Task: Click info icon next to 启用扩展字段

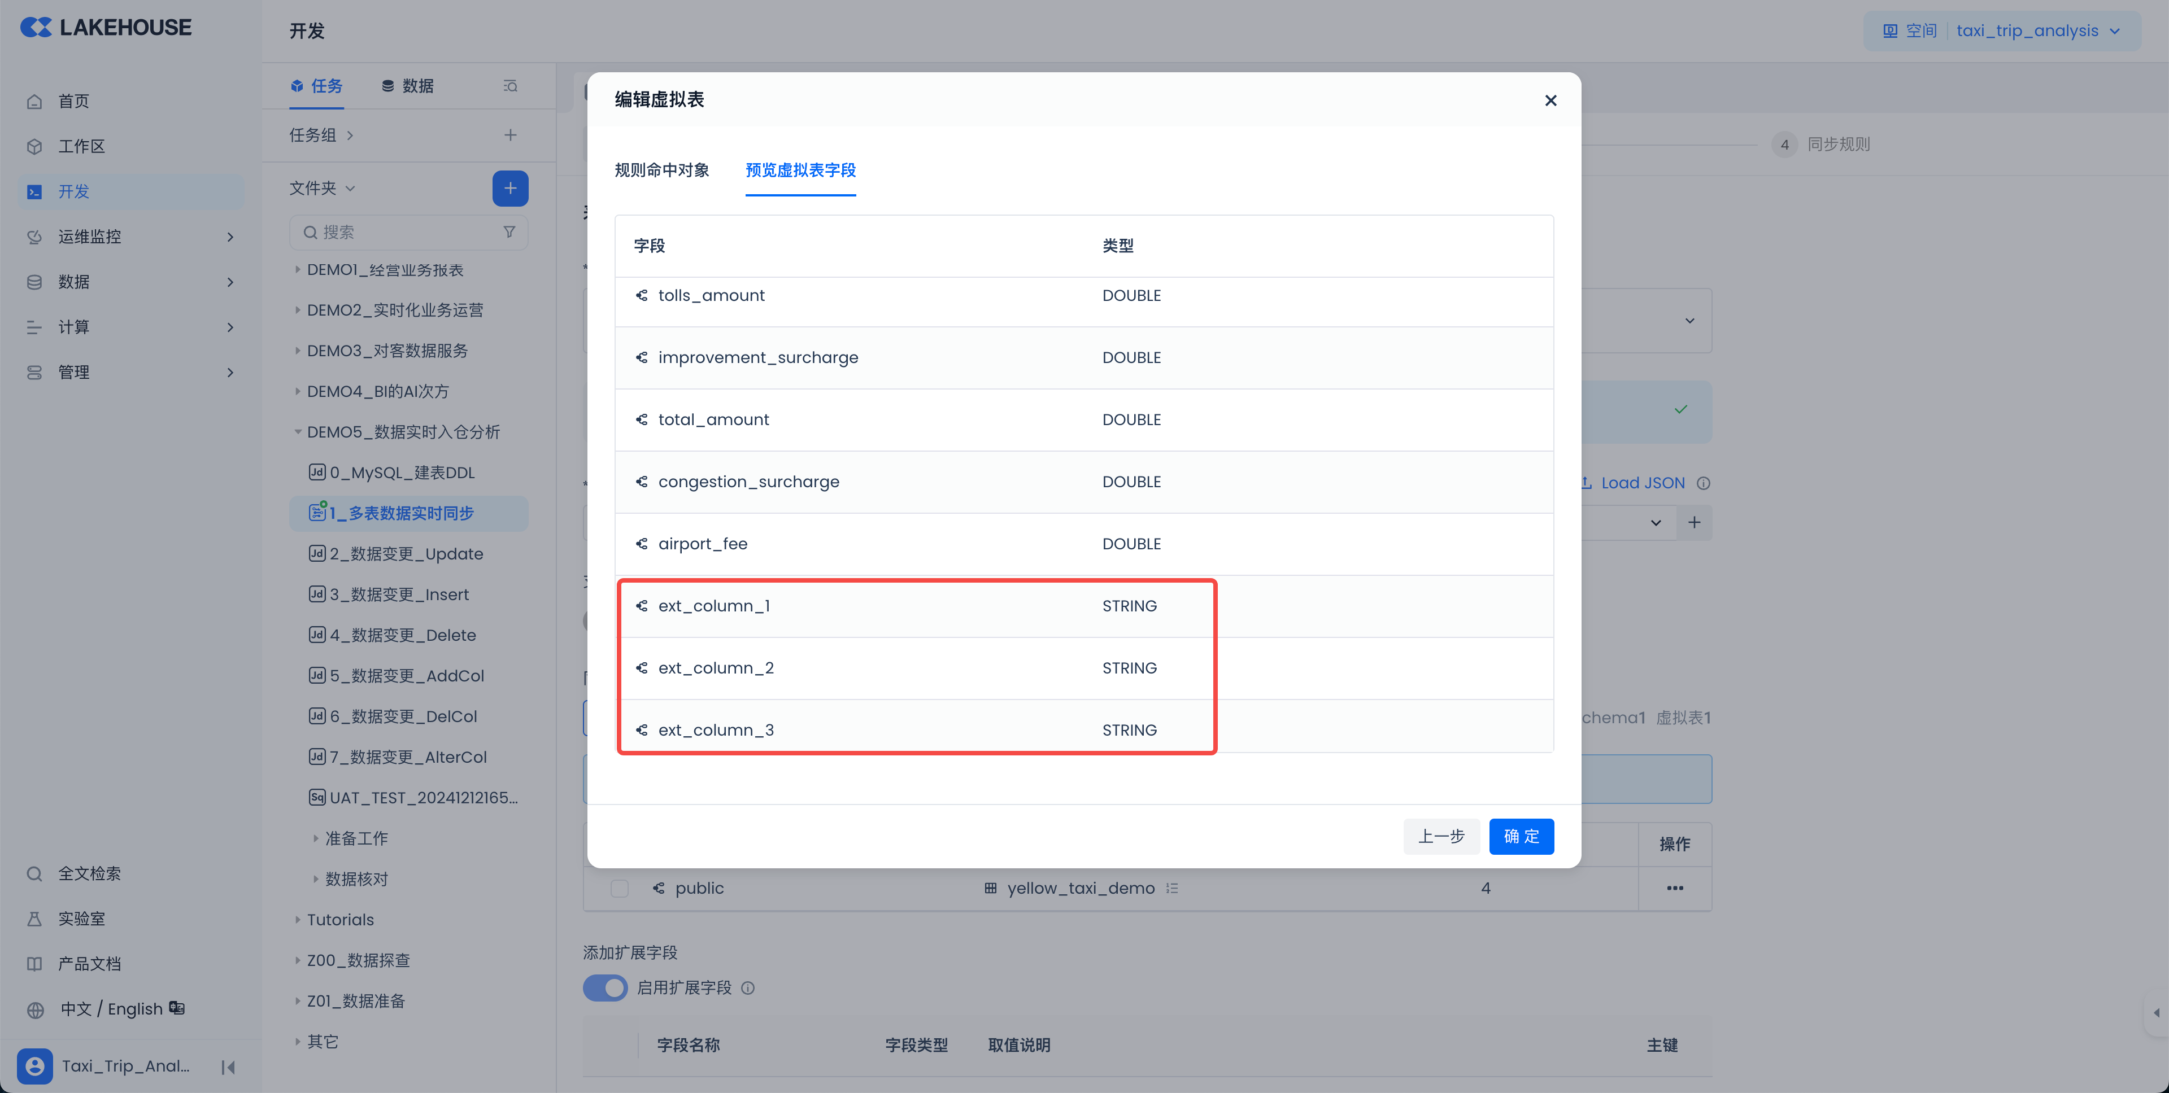Action: 748,988
